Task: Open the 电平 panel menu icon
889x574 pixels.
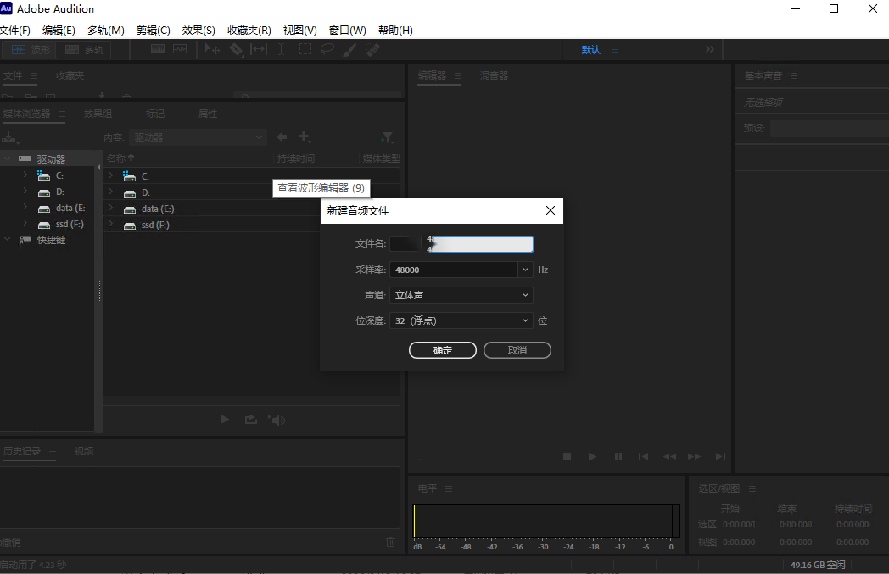Action: pos(449,488)
